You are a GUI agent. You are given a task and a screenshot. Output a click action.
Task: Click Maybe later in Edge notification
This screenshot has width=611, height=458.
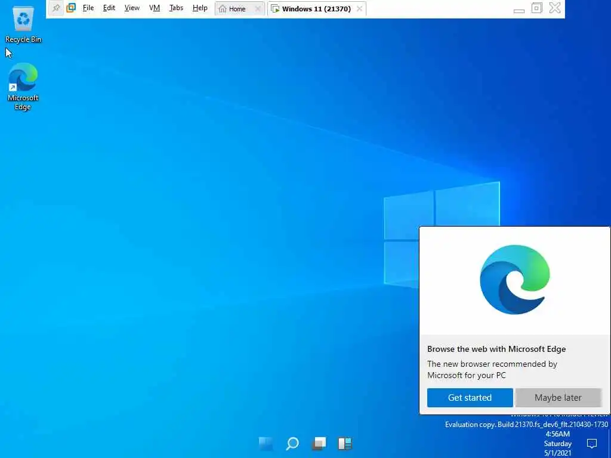558,398
